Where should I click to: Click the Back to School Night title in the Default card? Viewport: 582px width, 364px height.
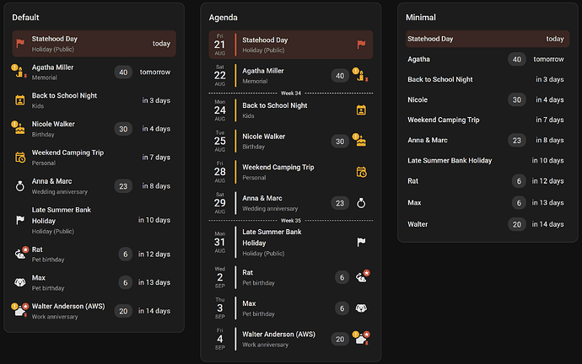[64, 95]
